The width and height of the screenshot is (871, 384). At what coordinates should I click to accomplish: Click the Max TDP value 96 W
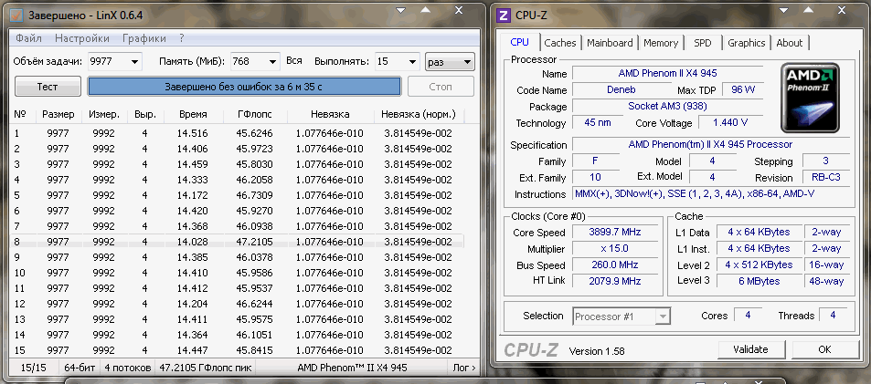pos(743,89)
